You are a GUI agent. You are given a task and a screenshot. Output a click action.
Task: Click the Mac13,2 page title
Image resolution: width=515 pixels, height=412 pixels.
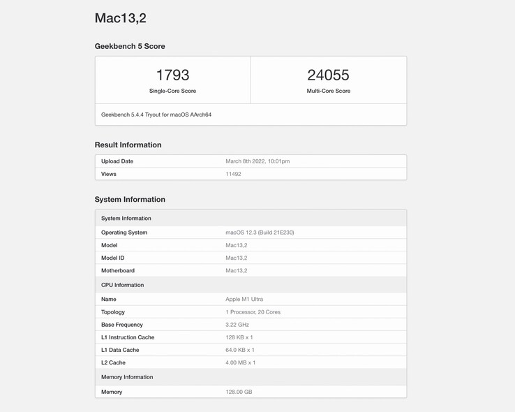pos(121,19)
